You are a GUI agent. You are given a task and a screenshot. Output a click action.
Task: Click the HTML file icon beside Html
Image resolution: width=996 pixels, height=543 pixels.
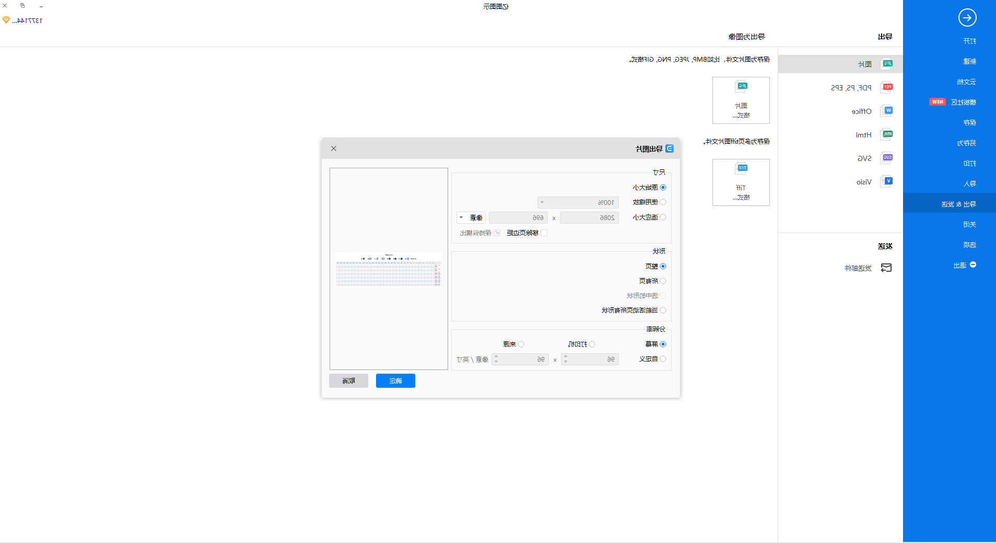pyautogui.click(x=887, y=134)
